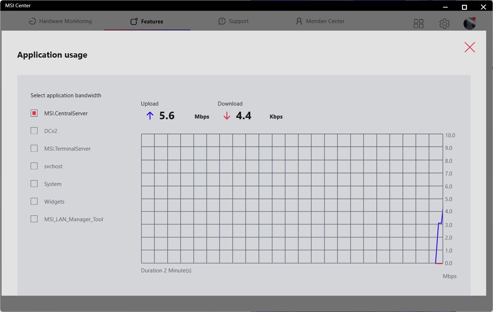
Task: Select the System checkbox
Action: point(34,184)
